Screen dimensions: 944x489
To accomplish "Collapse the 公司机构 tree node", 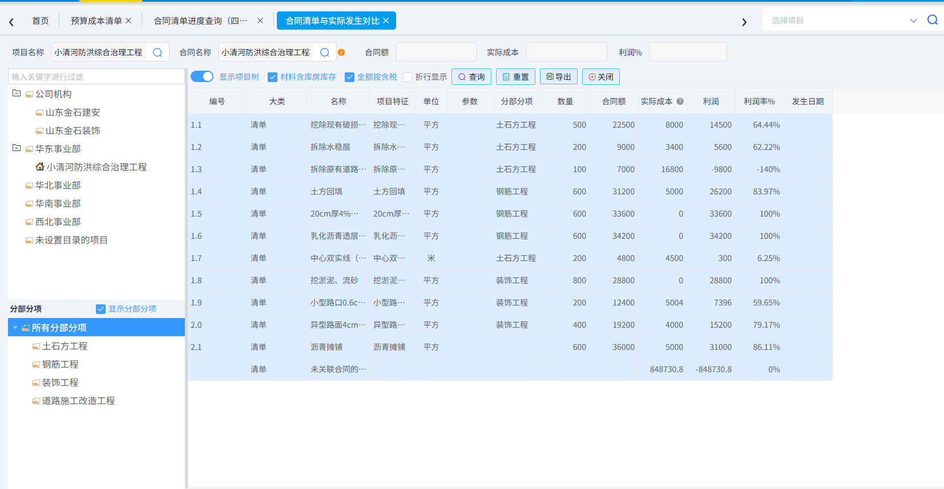I will (17, 93).
